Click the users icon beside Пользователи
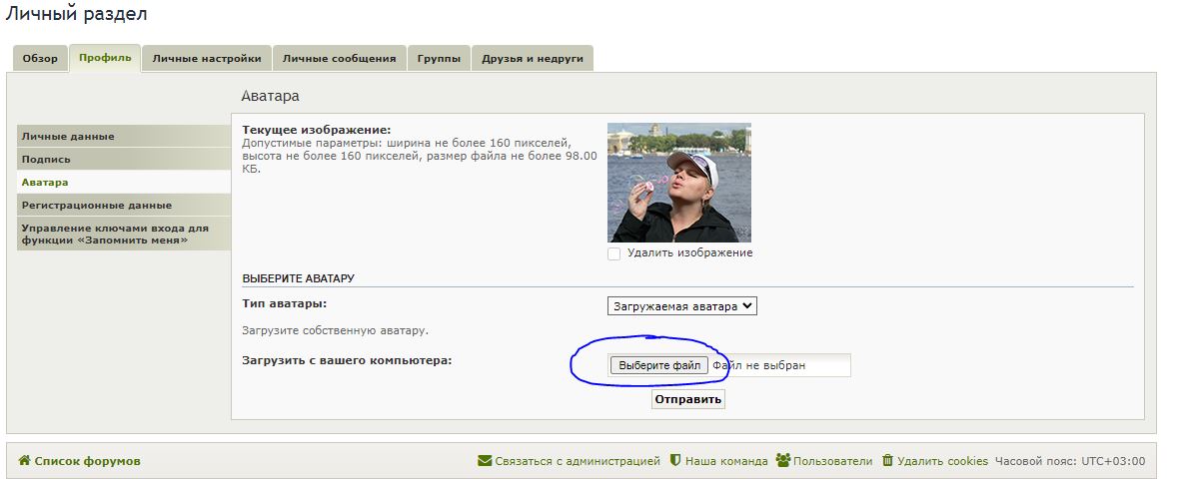The height and width of the screenshot is (483, 1178). click(x=782, y=461)
